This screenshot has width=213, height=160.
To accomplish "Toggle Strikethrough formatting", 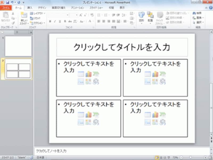I will (70, 21).
